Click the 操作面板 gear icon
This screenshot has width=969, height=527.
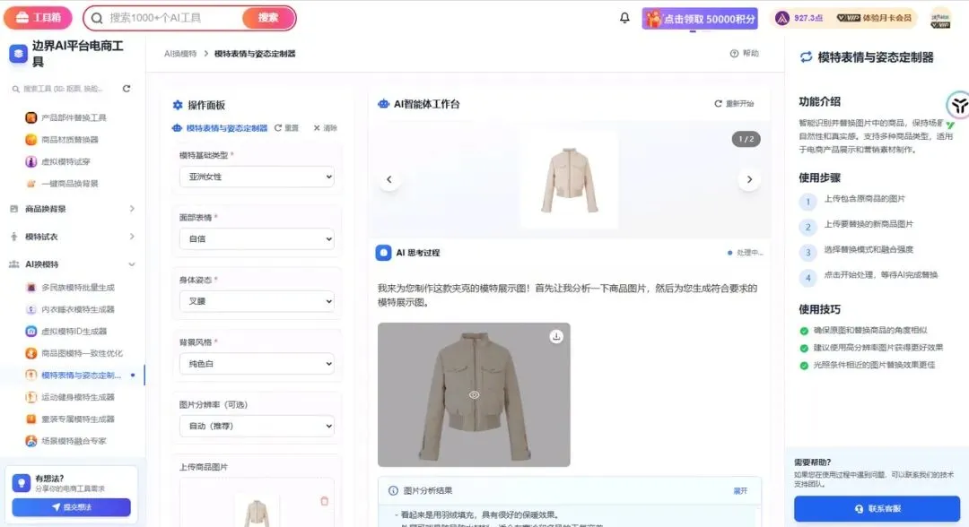[x=178, y=105]
